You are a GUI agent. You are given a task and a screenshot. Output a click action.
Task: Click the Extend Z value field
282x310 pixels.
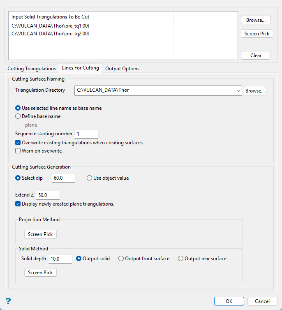tap(48, 195)
